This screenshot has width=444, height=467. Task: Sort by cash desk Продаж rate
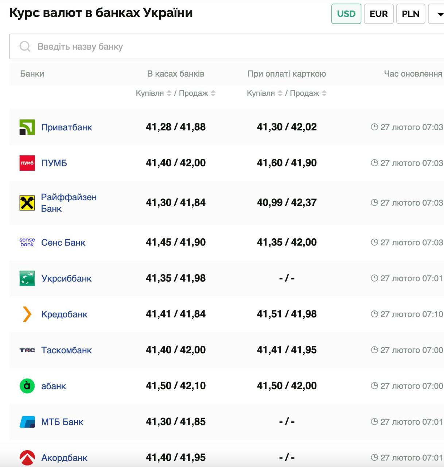[x=213, y=93]
